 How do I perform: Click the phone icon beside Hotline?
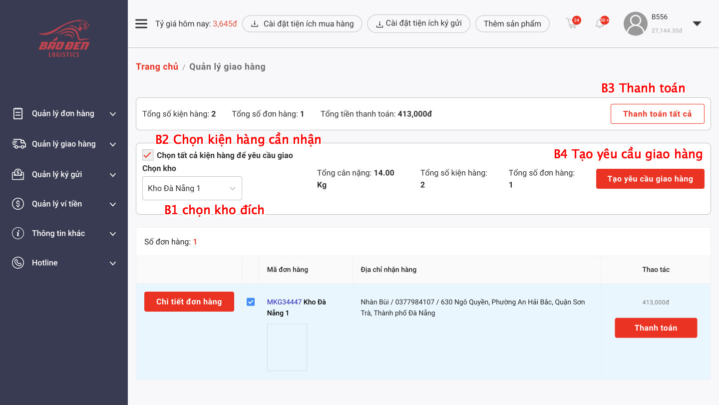click(x=18, y=263)
